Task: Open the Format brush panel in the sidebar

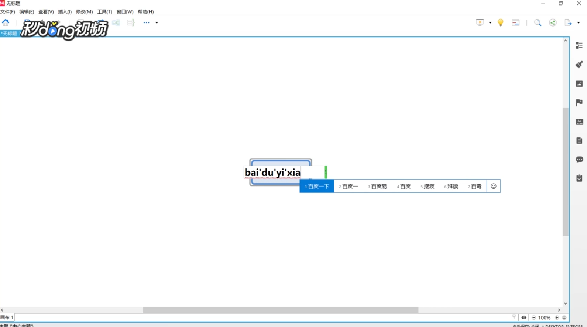Action: [x=579, y=65]
